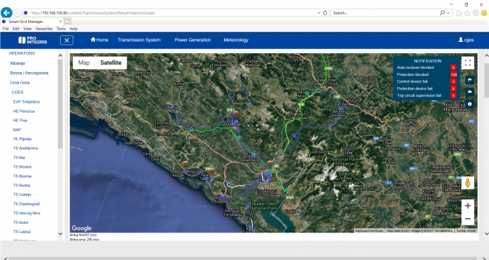Select TS Andrijevica station

point(26,149)
